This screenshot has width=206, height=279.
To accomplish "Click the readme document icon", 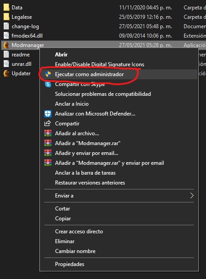I will 6,55.
